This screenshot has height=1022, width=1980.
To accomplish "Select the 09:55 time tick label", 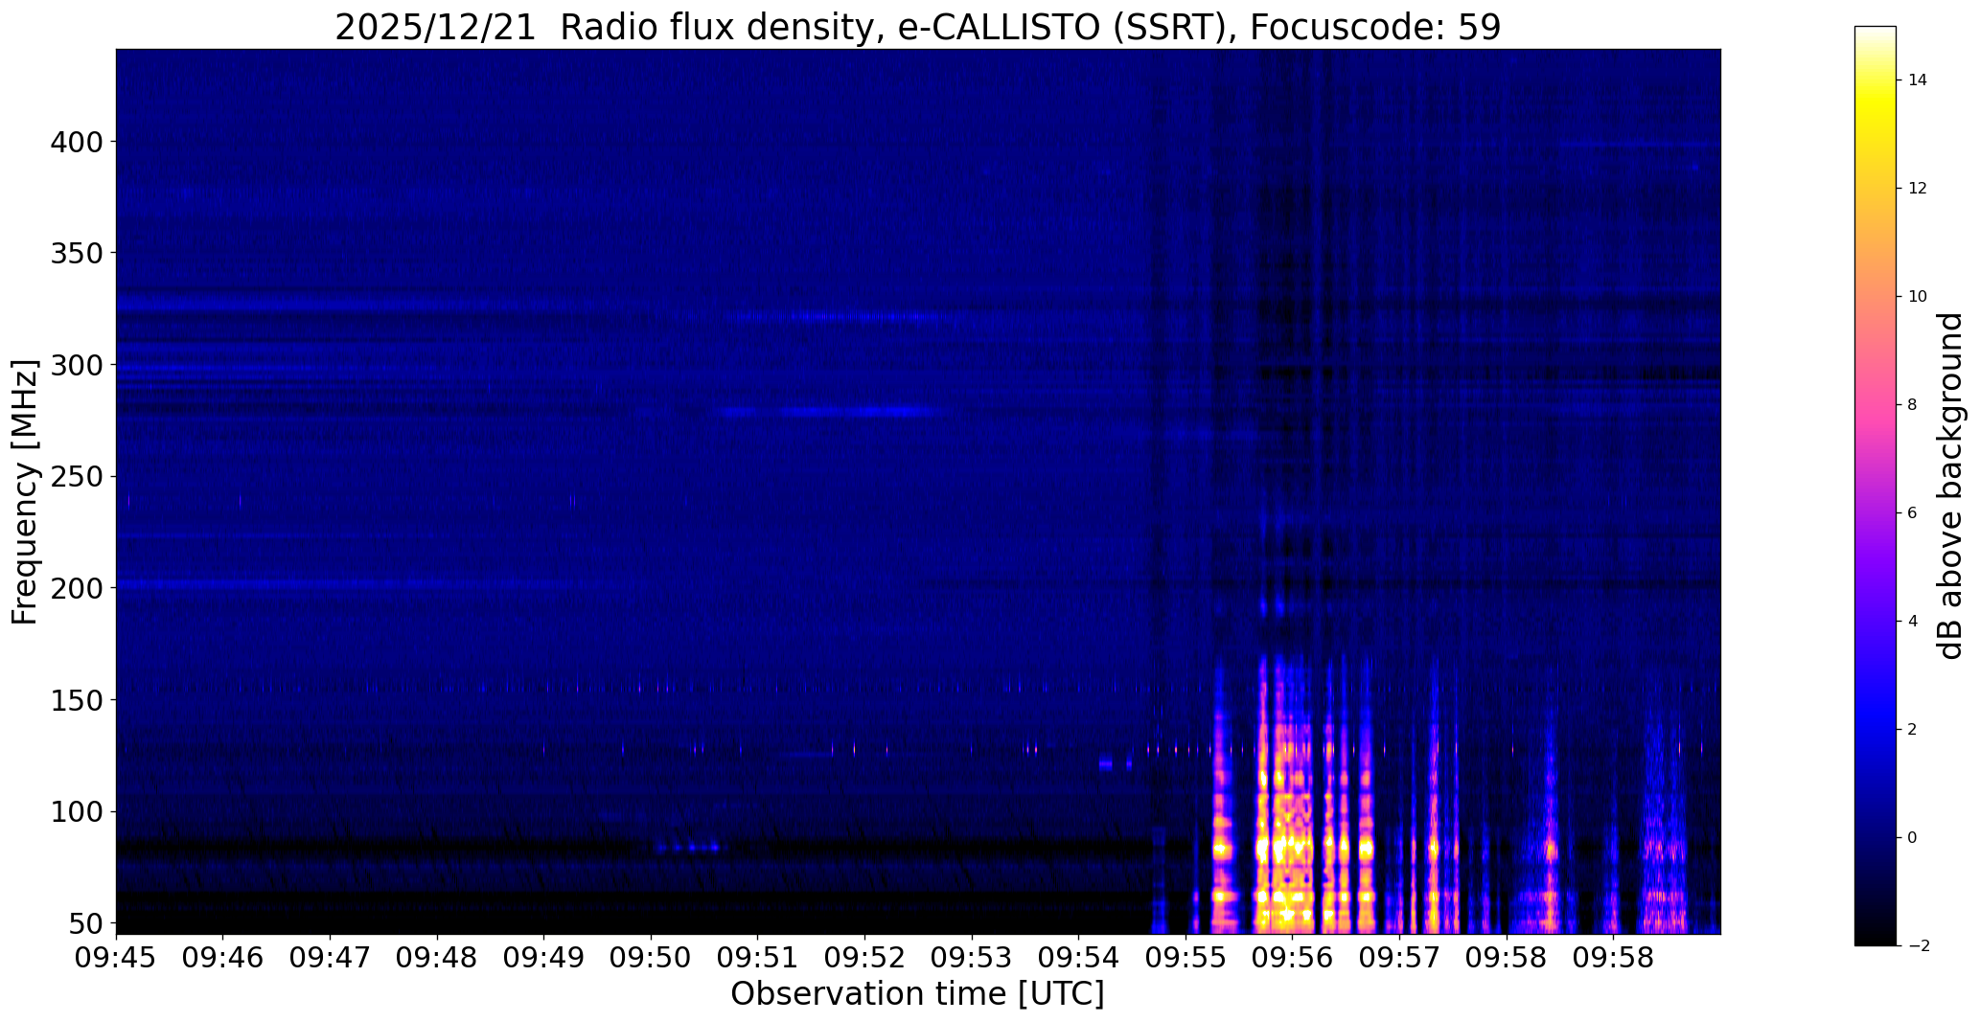I will (1186, 957).
